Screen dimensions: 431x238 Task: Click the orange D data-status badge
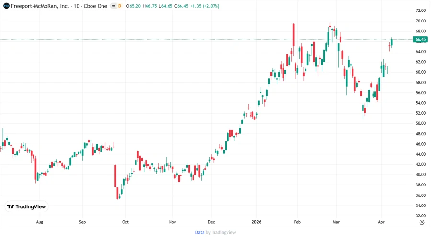[x=120, y=6]
